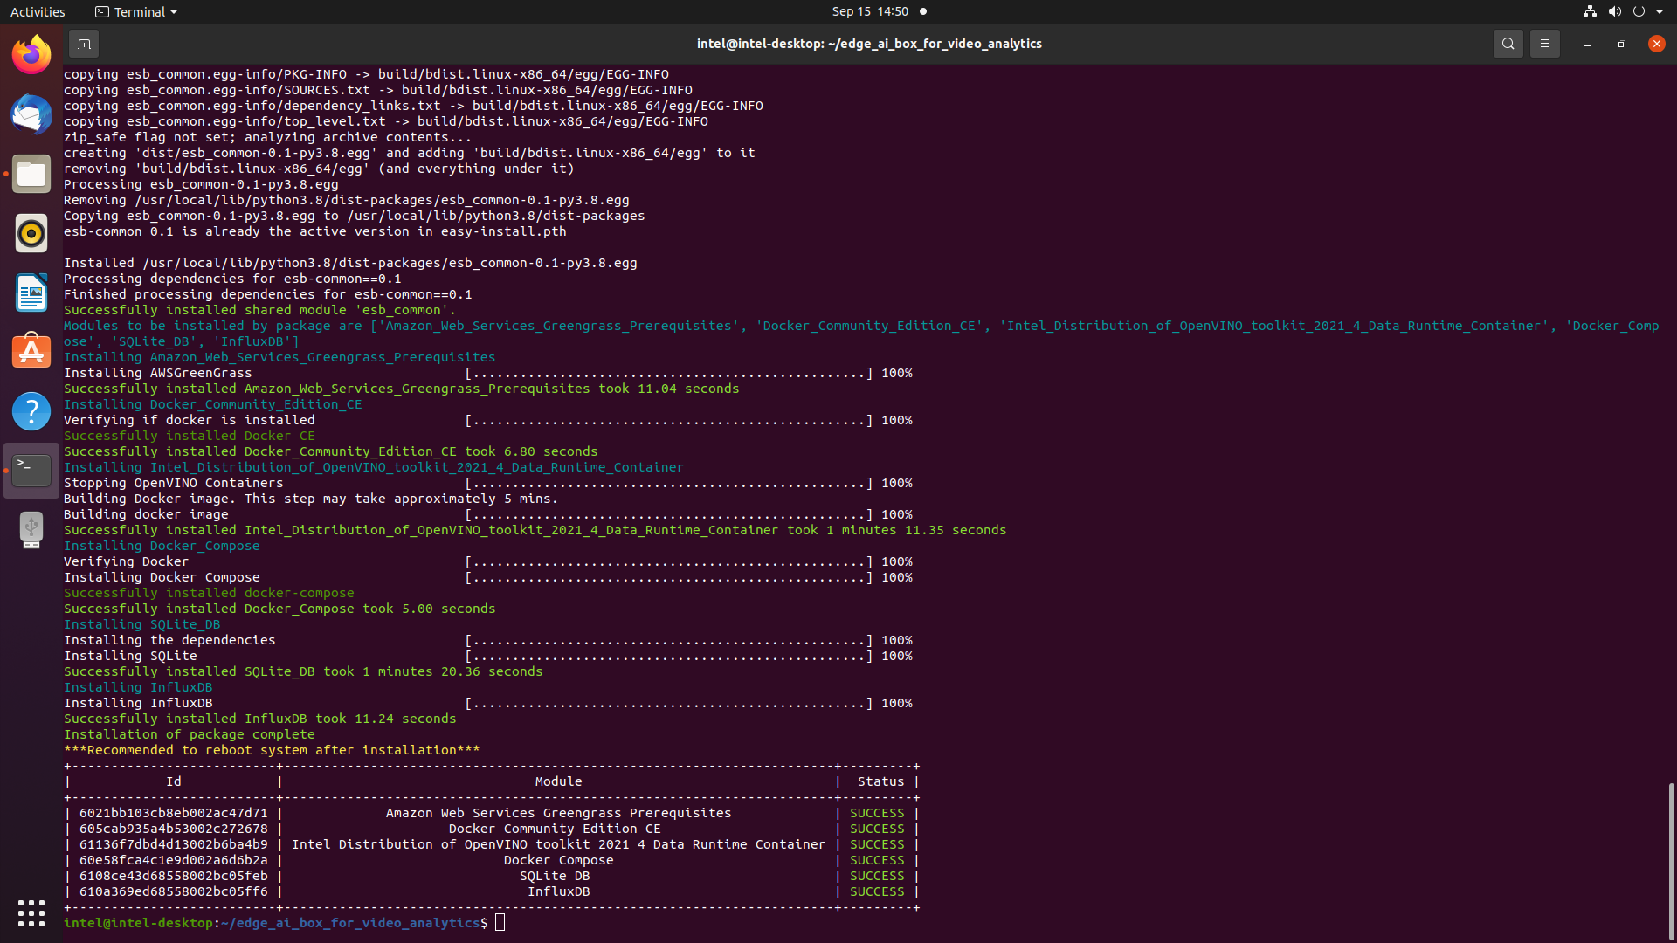Click the terminal search icon
The image size is (1677, 943).
1508,44
